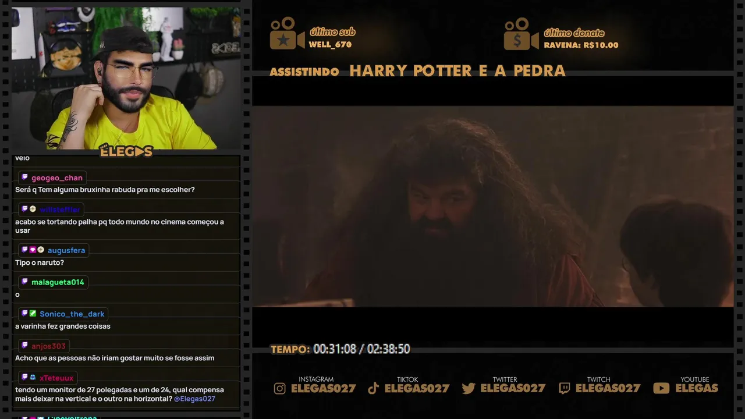This screenshot has height=419, width=745.
Task: Click blue badge beside xTeteuux
Action: [33, 378]
